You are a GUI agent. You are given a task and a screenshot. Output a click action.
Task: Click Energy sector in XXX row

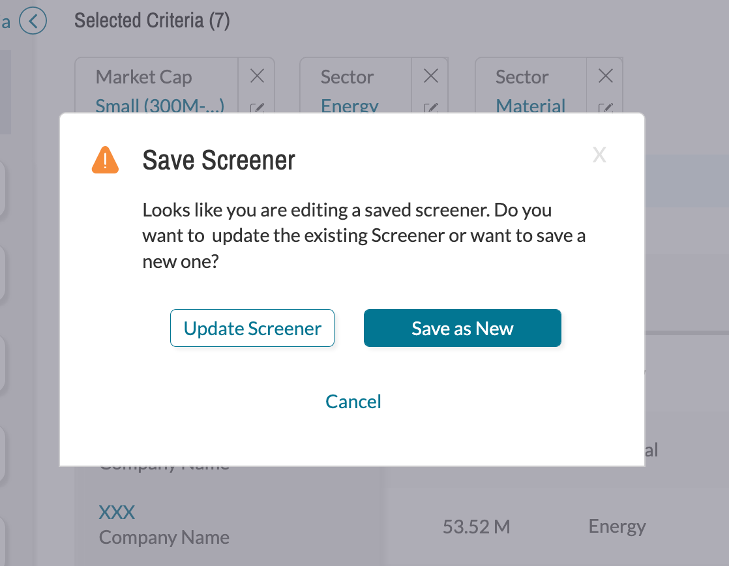click(617, 527)
